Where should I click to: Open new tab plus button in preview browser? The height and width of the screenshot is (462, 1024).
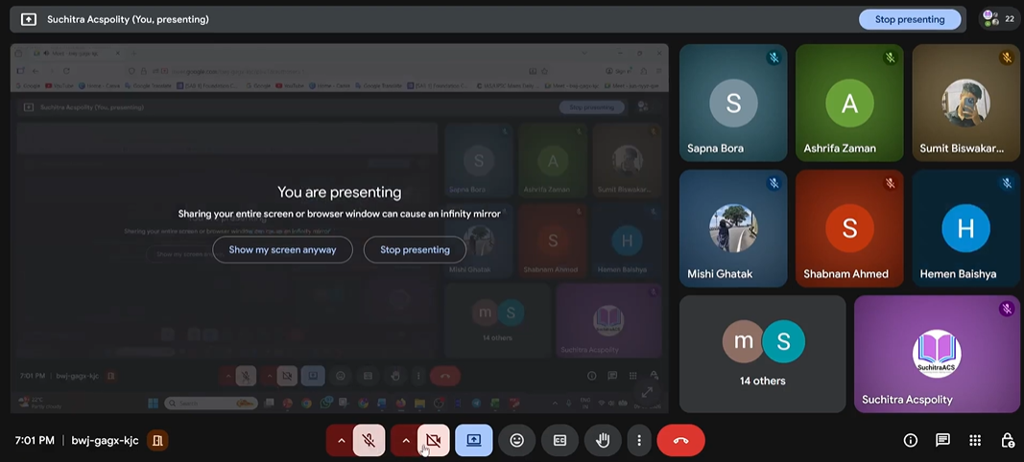[x=133, y=54]
